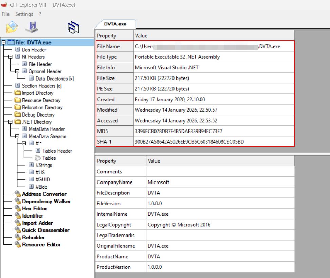The height and width of the screenshot is (278, 330).
Task: Collapse the MetaData Streams node
Action: click(17, 136)
